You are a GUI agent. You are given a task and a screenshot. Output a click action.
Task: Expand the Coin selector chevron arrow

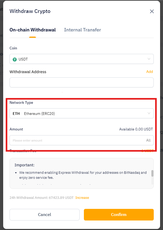tap(149, 59)
